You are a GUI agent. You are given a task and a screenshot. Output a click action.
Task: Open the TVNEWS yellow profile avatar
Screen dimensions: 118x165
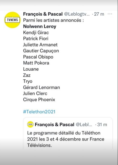pos(12,20)
